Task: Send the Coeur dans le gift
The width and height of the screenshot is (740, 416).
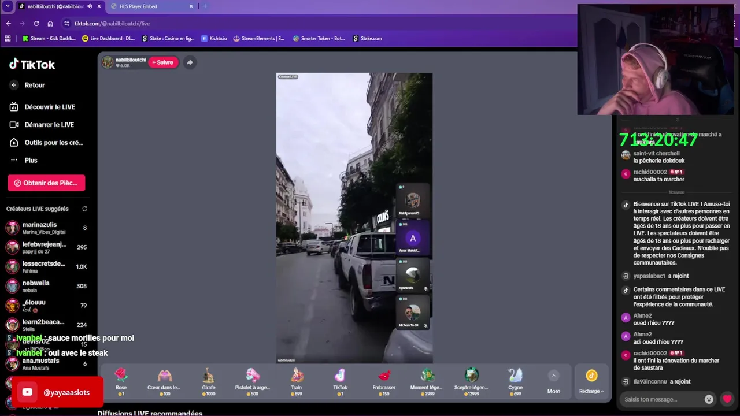Action: (164, 381)
